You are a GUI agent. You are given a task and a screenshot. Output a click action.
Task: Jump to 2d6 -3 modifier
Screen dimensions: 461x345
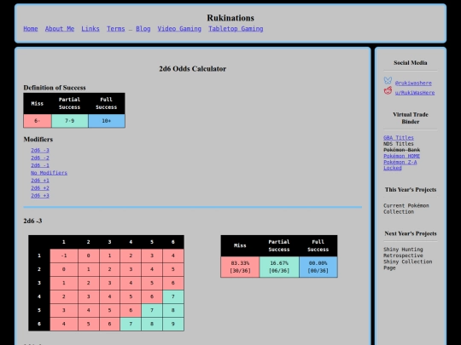point(40,150)
